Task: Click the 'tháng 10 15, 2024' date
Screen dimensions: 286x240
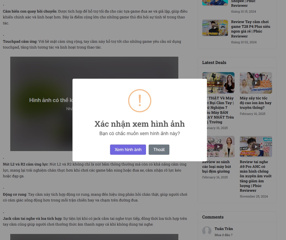Action: point(243,12)
